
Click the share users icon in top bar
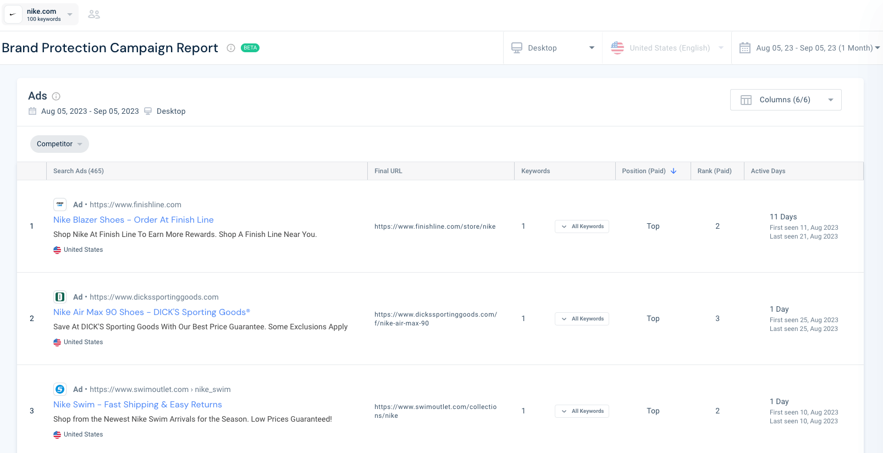(x=94, y=15)
